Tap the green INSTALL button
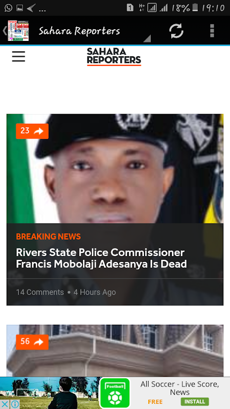 coord(195,401)
